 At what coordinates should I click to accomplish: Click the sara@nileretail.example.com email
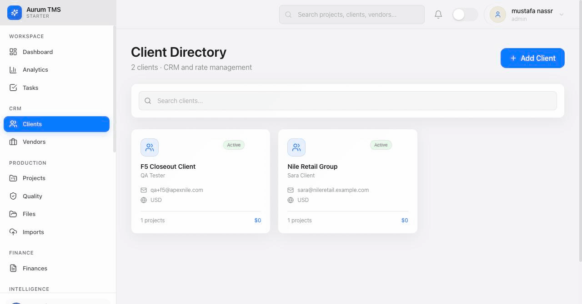click(x=333, y=190)
